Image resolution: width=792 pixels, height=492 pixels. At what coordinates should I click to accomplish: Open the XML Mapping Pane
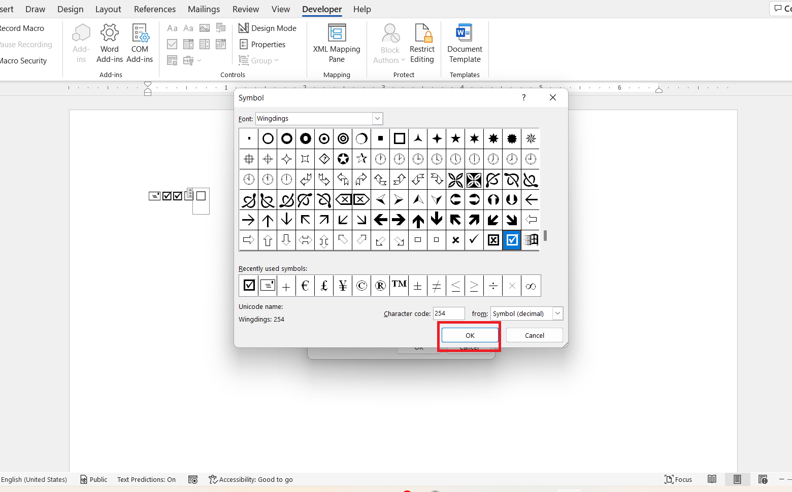pyautogui.click(x=337, y=43)
